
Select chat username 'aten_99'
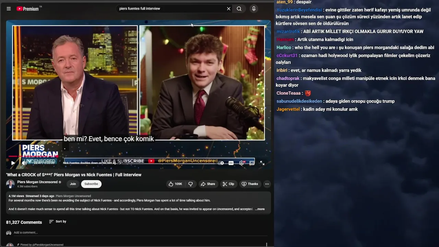click(285, 2)
